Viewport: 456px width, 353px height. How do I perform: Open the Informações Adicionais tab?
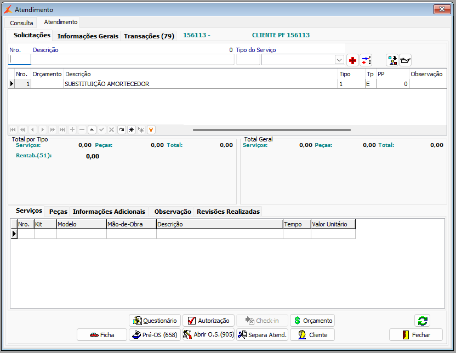pyautogui.click(x=109, y=212)
